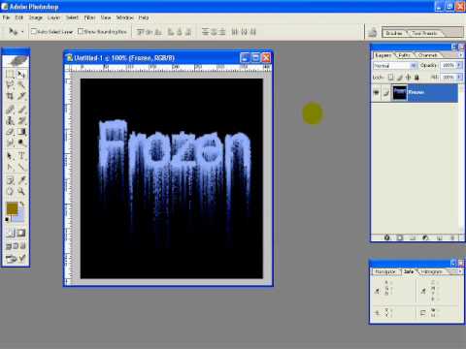
Task: Open the layer blend mode dropdown
Action: (x=395, y=66)
